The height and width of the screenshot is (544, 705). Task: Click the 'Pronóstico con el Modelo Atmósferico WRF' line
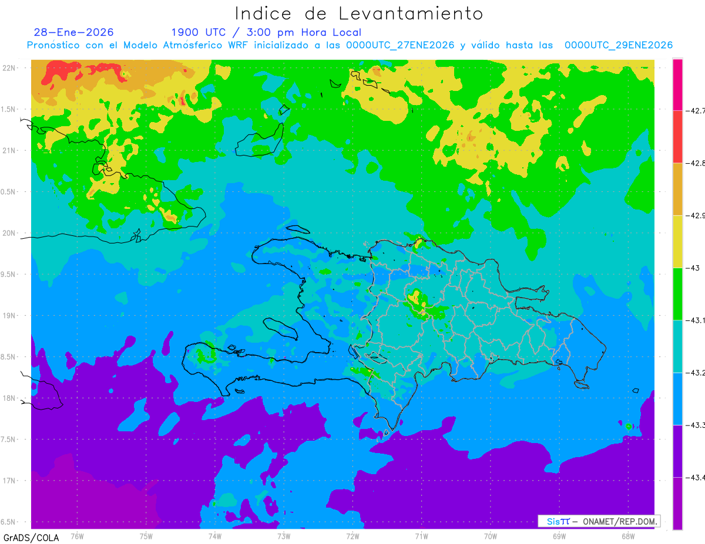(x=350, y=45)
